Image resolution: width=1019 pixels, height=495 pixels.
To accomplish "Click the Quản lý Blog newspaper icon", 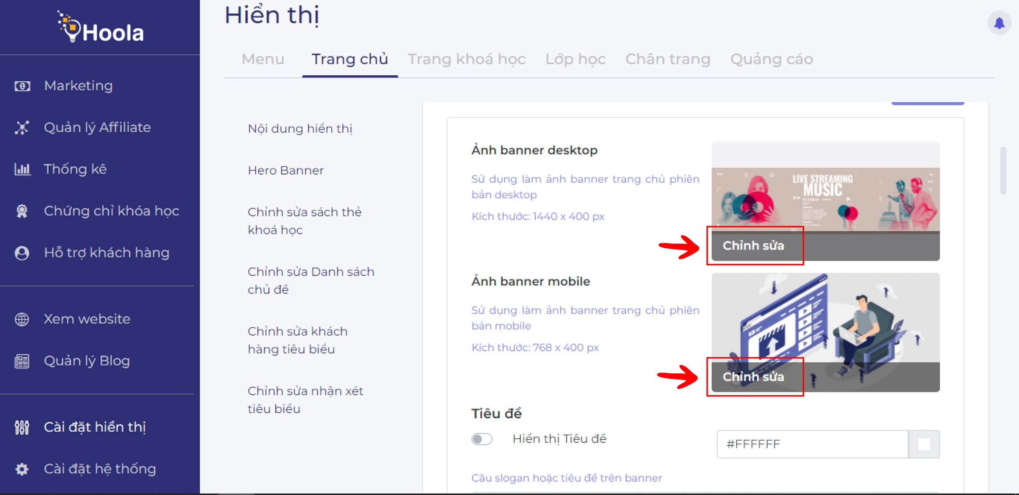I will tap(22, 361).
